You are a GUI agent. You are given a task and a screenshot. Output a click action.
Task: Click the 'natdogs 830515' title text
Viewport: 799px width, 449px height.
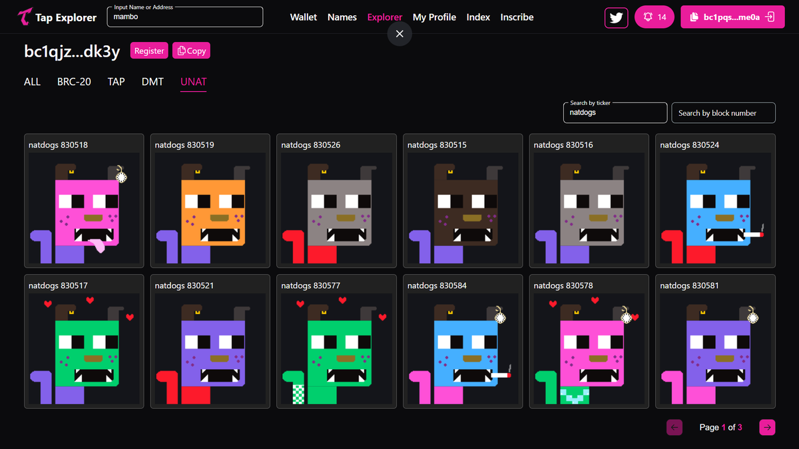coord(437,145)
